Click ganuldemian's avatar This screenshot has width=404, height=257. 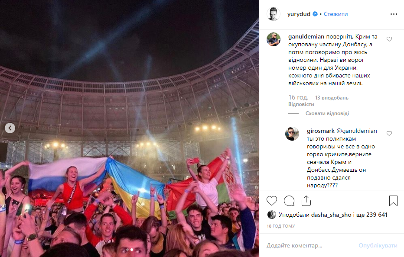coord(274,39)
